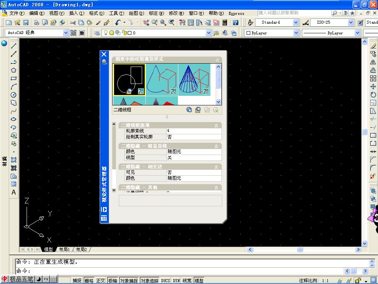Image resolution: width=378 pixels, height=284 pixels.
Task: Click the New drawing icon
Action: point(9,23)
